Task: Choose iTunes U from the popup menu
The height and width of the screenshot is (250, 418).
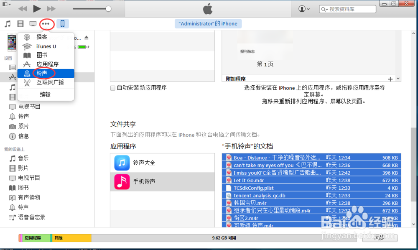Action: click(x=46, y=46)
